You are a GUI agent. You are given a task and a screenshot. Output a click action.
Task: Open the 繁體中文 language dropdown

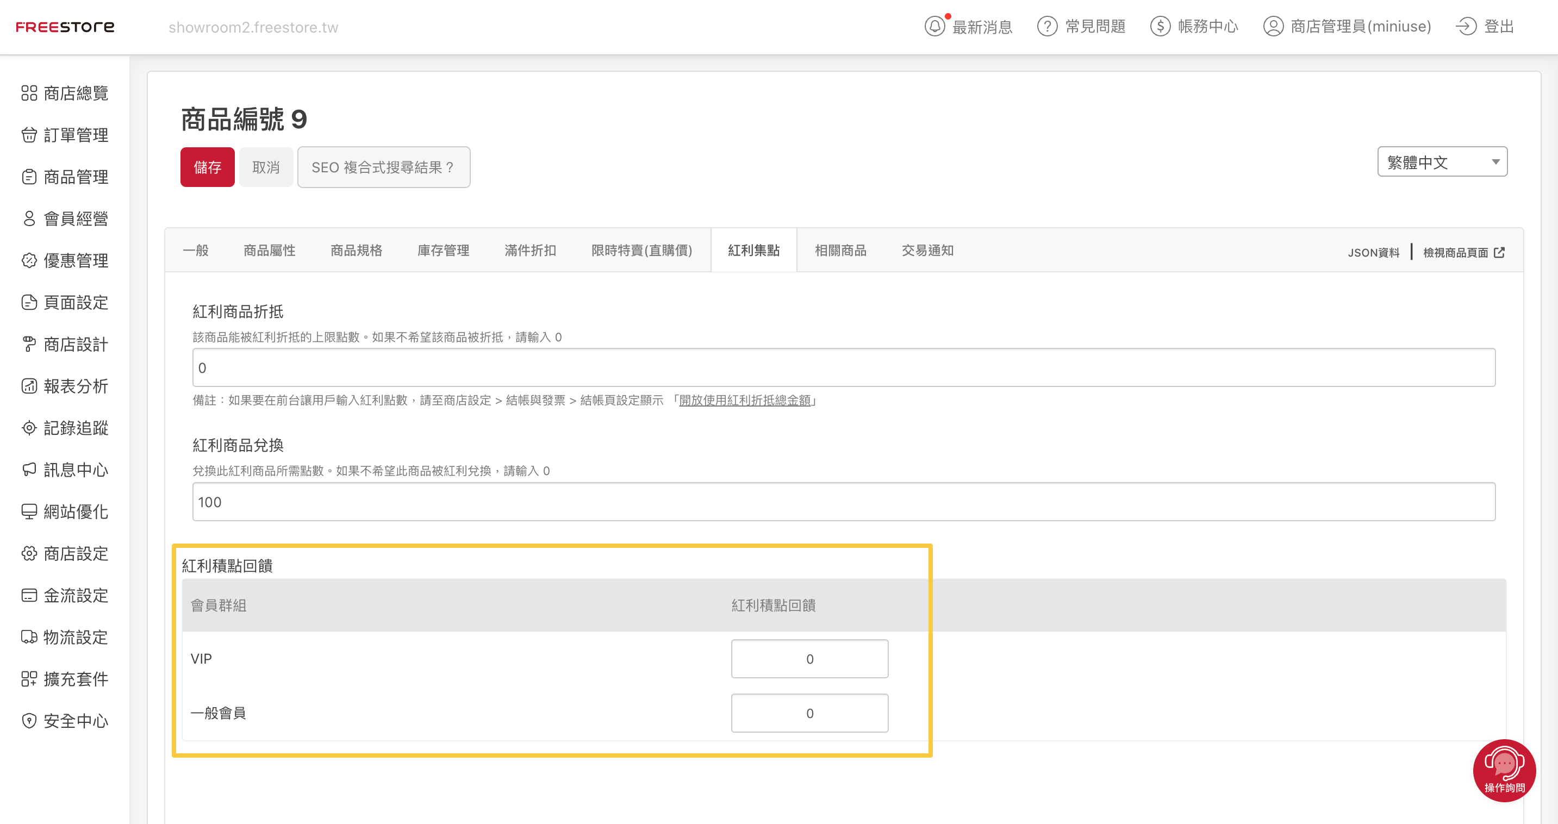pyautogui.click(x=1442, y=162)
